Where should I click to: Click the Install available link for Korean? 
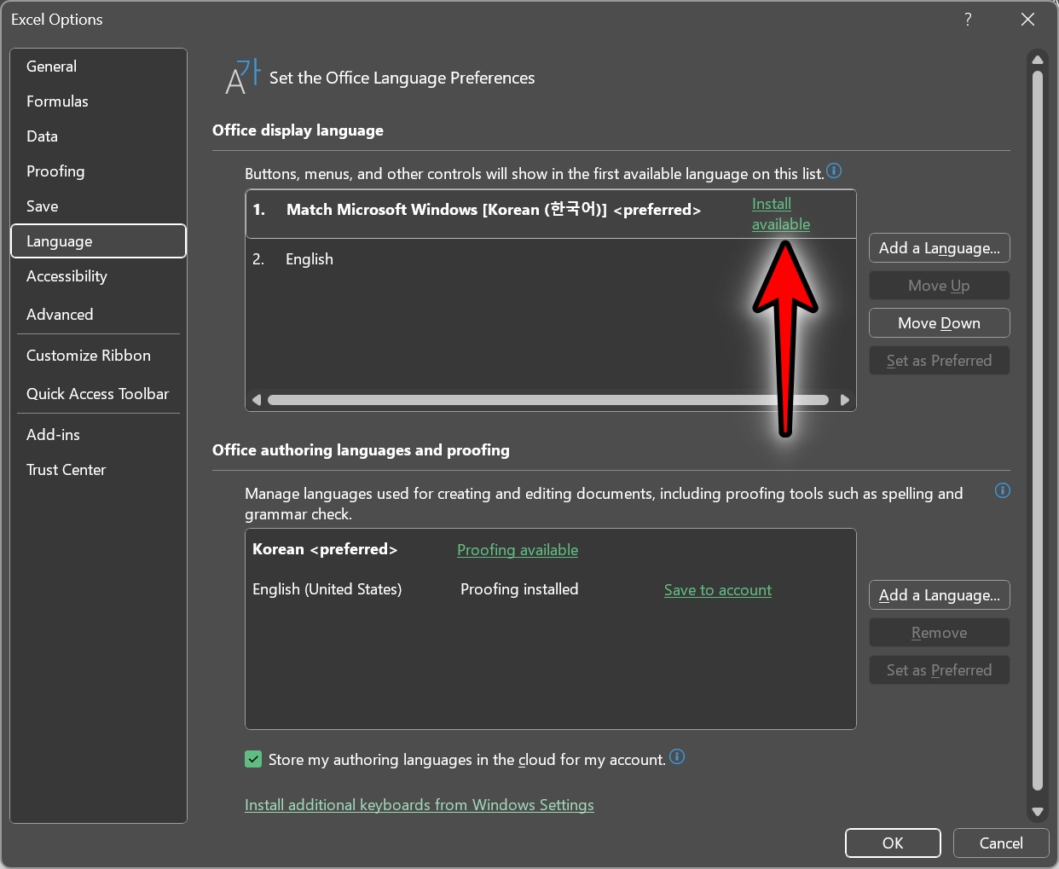pyautogui.click(x=781, y=214)
